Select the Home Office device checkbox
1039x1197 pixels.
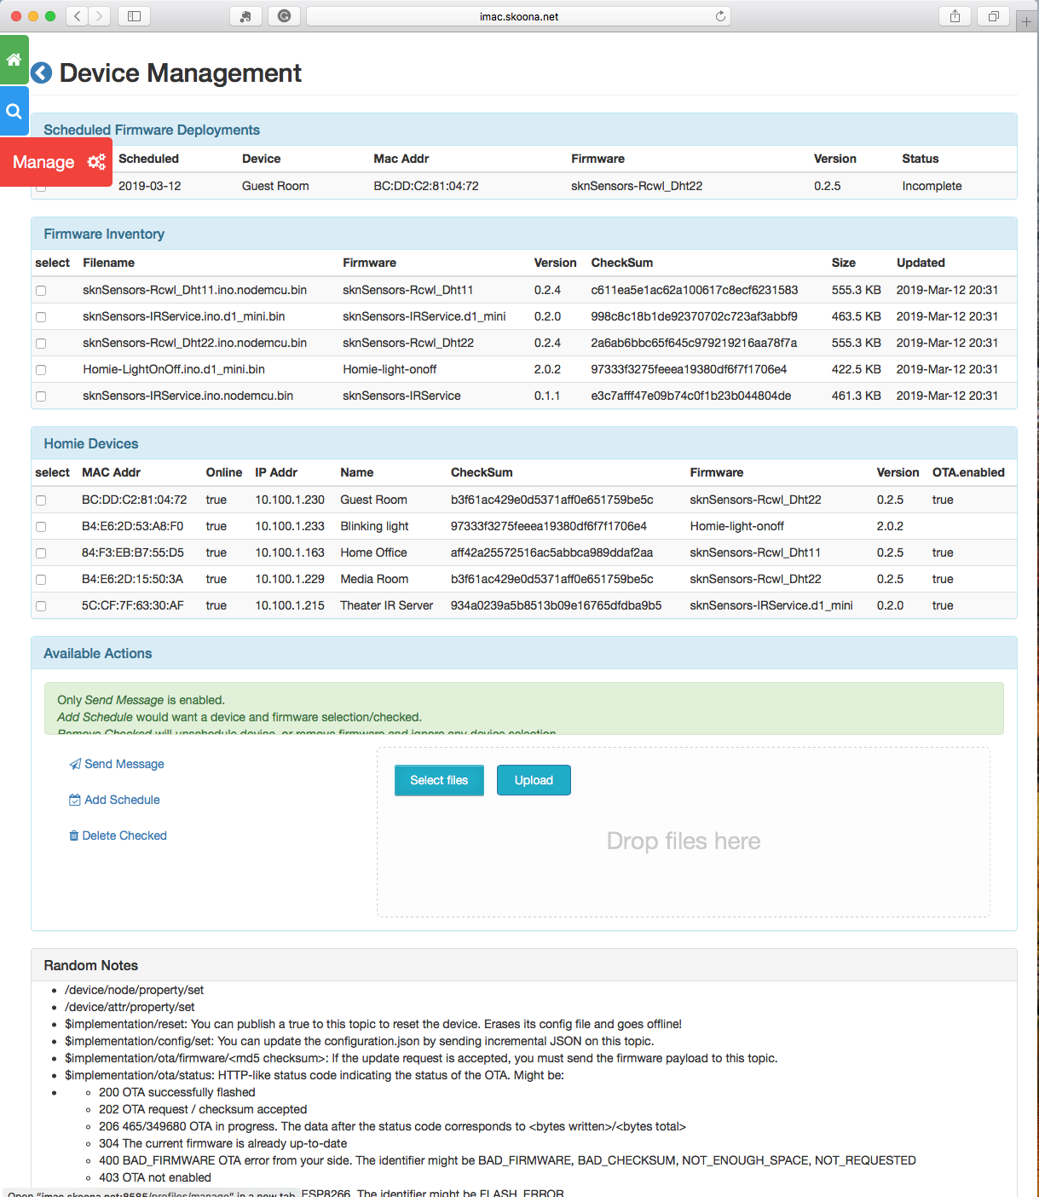41,553
